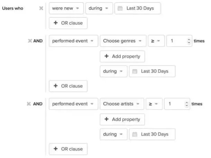Add property to Choose genres event
The image size is (211, 158).
(122, 56)
